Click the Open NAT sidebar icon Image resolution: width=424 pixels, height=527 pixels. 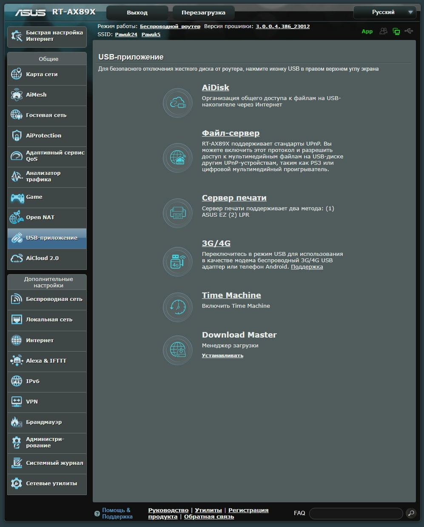click(x=17, y=217)
